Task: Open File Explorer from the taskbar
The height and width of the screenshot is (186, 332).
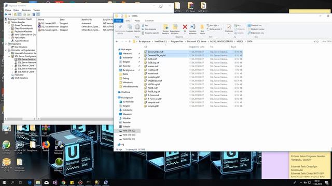Action: click(x=38, y=182)
